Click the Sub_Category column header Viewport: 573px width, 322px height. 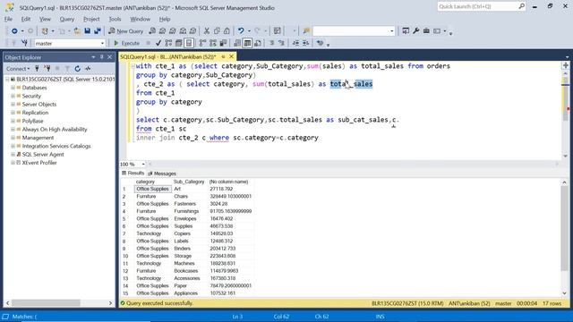(189, 182)
